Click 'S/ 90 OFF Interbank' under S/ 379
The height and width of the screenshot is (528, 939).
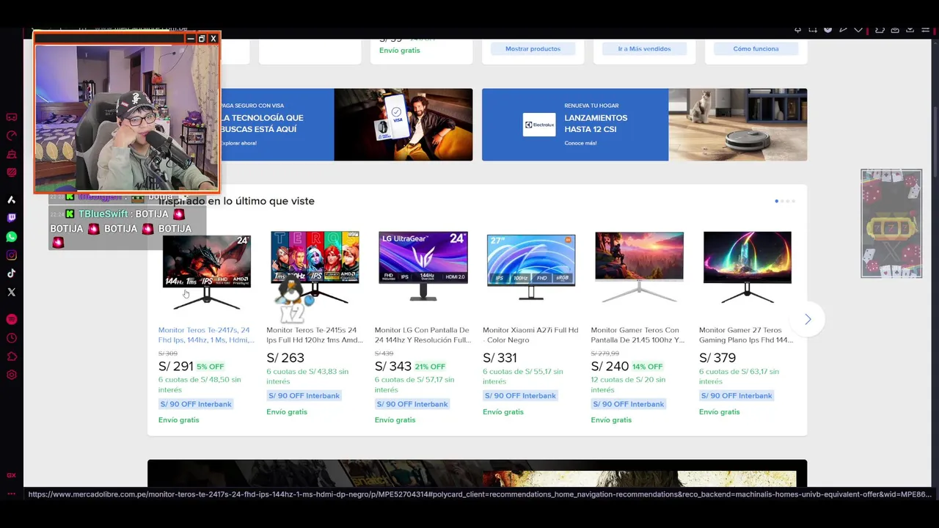737,396
